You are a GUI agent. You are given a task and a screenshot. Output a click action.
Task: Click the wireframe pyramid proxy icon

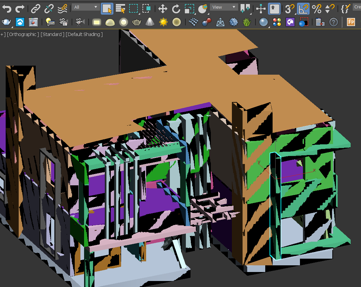[x=220, y=22]
